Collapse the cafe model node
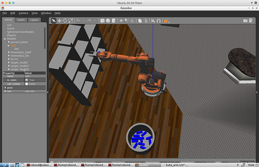This screenshot has height=167, width=259. click(x=9, y=45)
